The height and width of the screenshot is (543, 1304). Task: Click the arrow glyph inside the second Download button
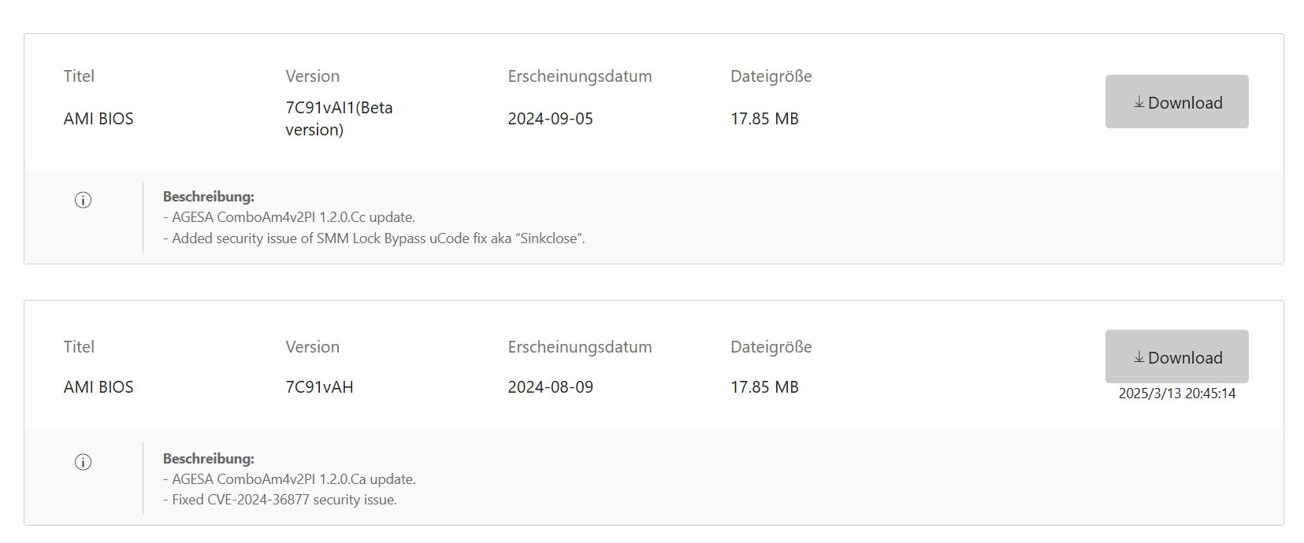(x=1138, y=356)
